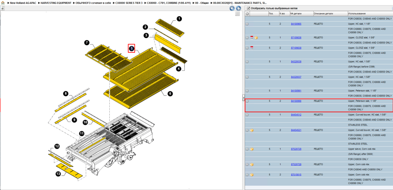Select callout 4 on the diagram
This screenshot has width=393, height=190.
coord(178,68)
